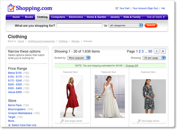Image resolution: width=177 pixels, height=130 pixels.
Task: Open the Sorted by Most popular dropdown
Action: click(x=79, y=58)
